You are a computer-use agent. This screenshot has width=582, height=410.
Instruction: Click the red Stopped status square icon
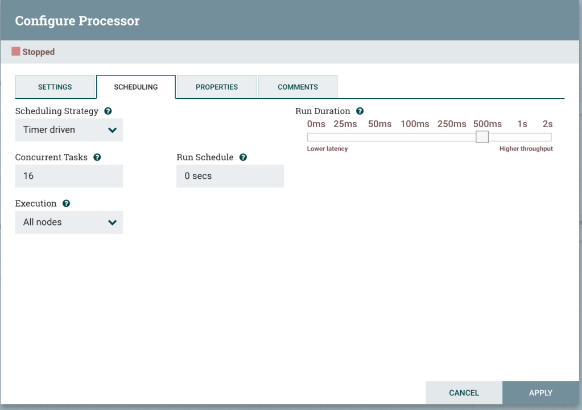point(16,52)
